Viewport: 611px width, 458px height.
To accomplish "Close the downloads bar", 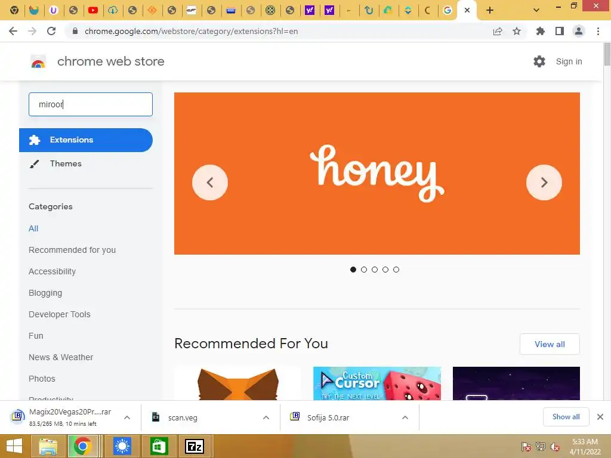I will pos(600,417).
